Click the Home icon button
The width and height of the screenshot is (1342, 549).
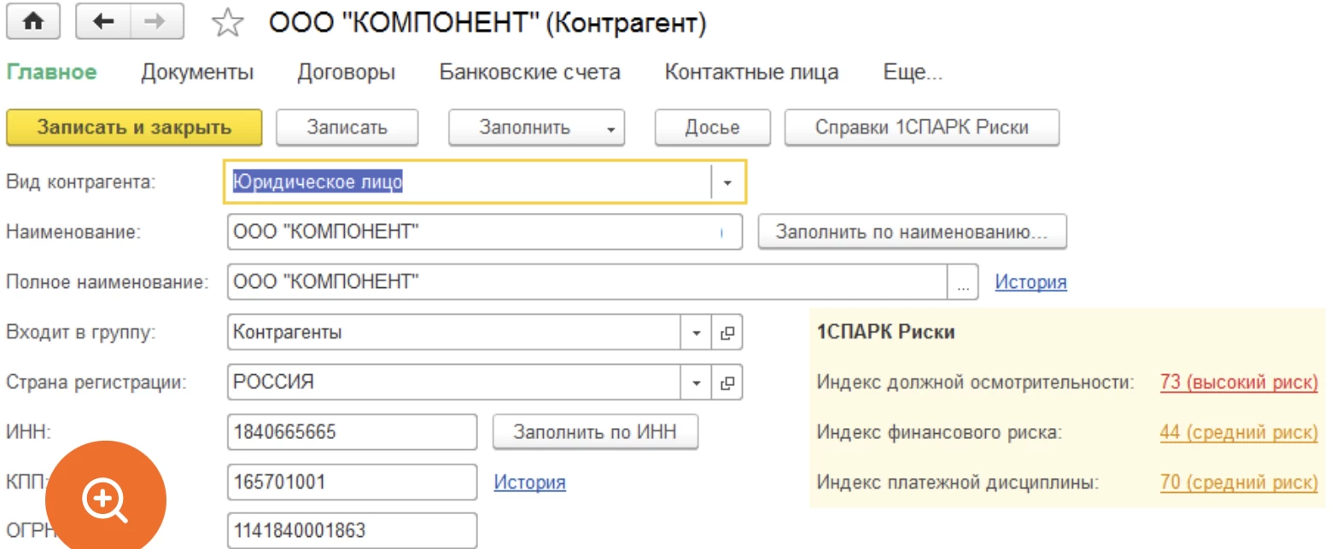[x=33, y=22]
